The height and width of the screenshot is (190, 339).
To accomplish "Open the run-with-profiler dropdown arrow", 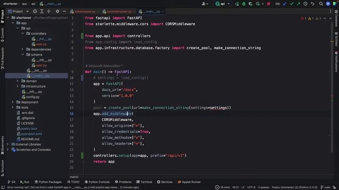I will point(263,4).
